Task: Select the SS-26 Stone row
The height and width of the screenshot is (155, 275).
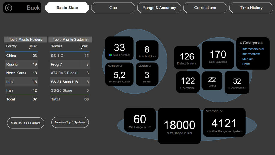Action: pos(70,90)
